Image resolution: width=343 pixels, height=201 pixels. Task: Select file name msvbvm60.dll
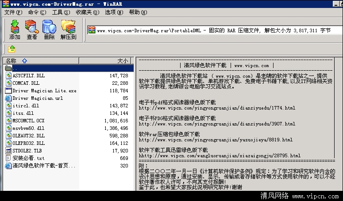pos(28,128)
